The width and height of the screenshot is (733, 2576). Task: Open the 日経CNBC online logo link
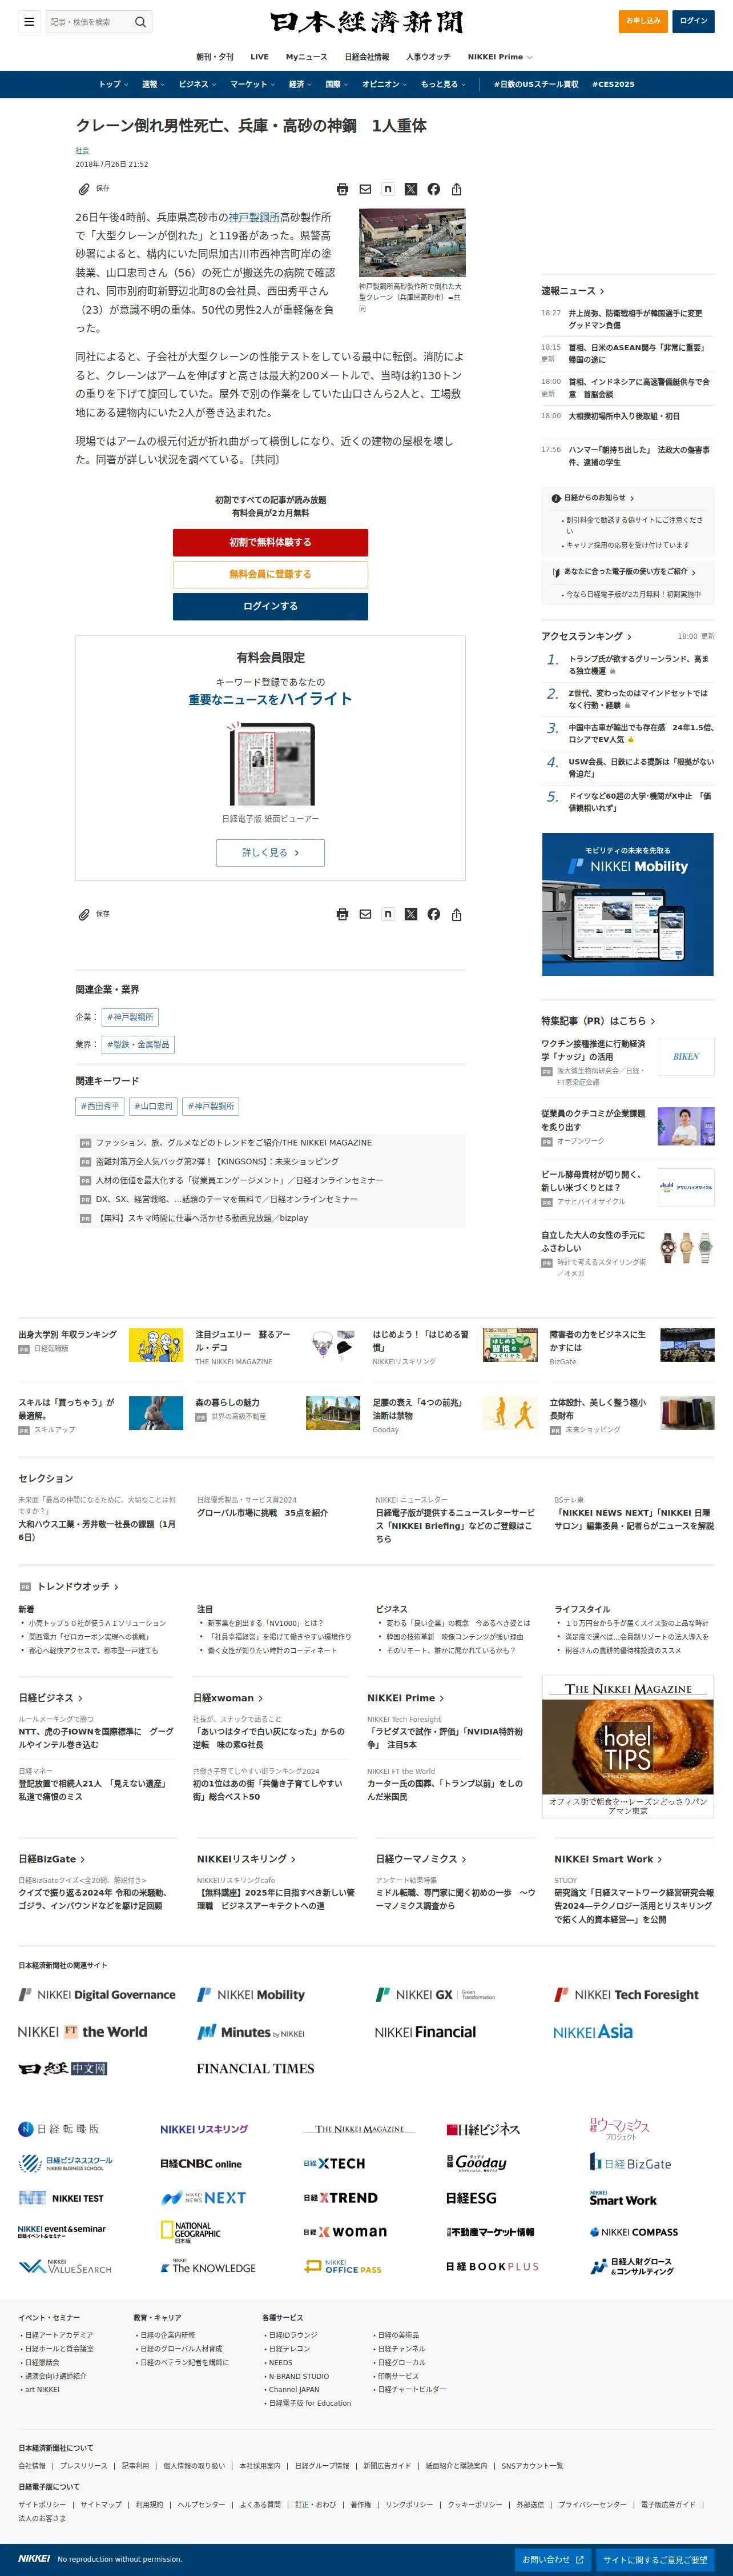coord(201,2163)
